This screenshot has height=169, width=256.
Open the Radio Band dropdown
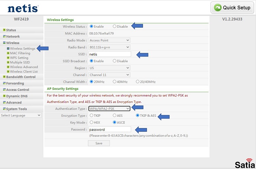click(109, 47)
